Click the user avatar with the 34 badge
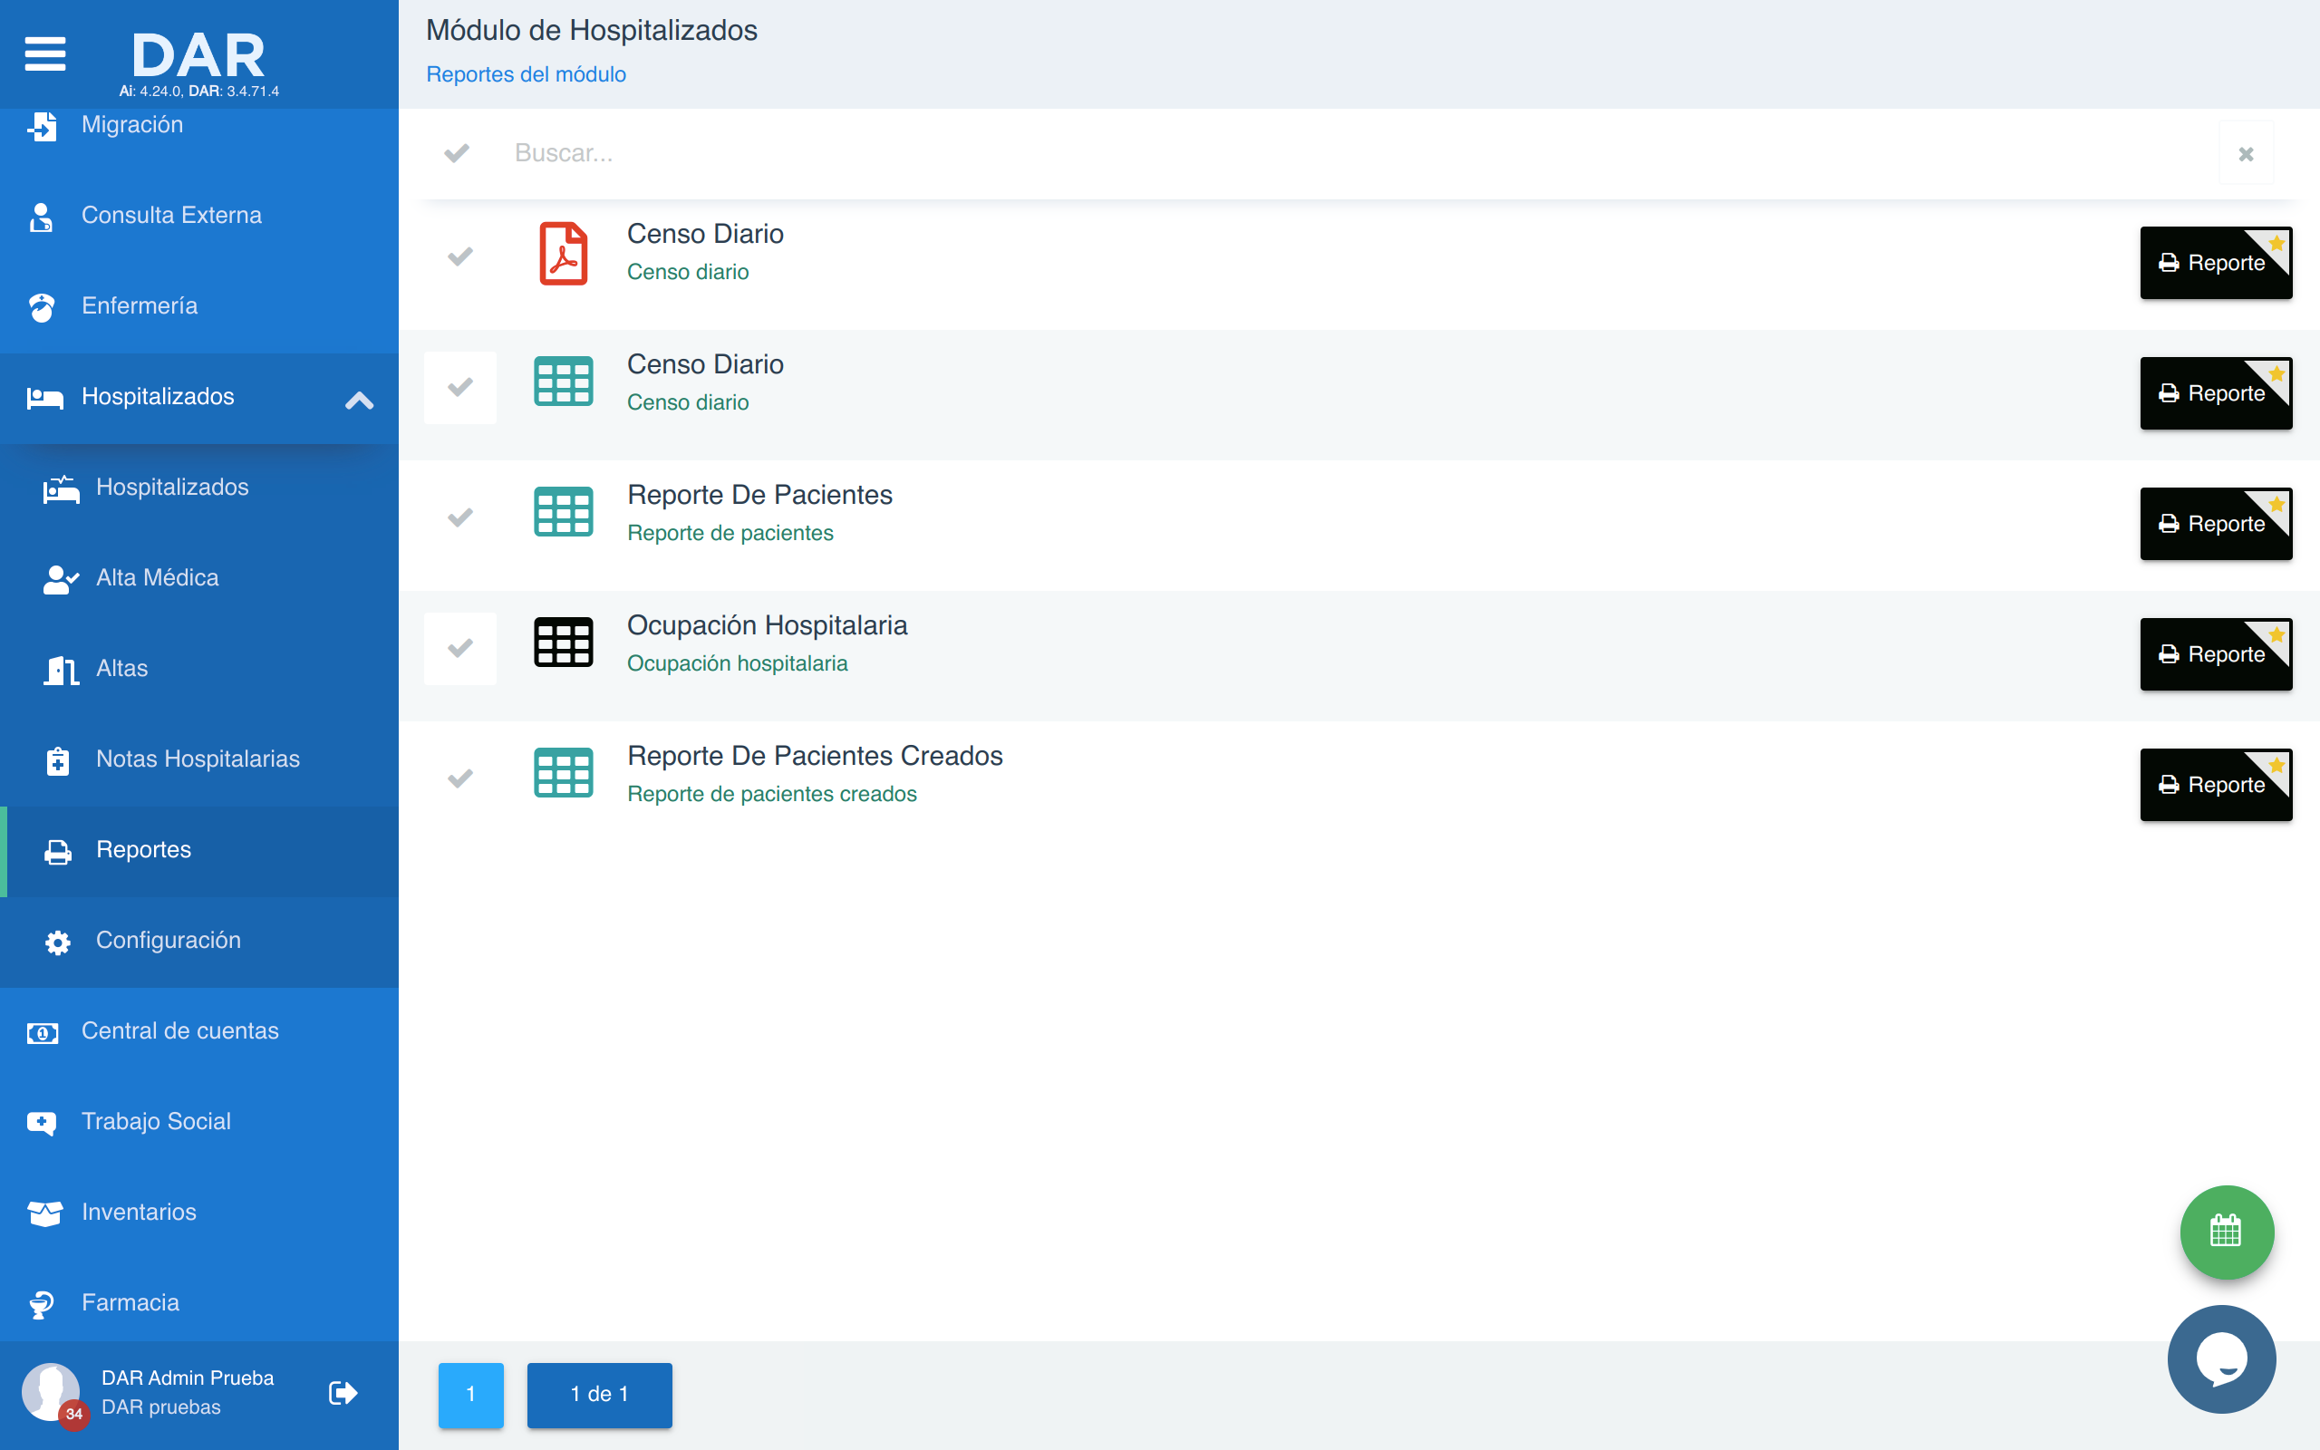This screenshot has width=2320, height=1450. point(50,1391)
